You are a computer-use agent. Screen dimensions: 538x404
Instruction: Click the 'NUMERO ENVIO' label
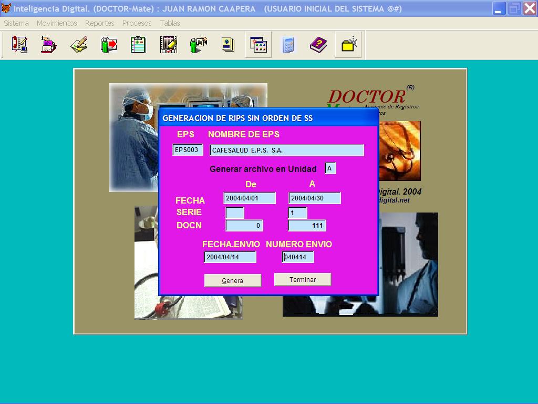(x=299, y=244)
